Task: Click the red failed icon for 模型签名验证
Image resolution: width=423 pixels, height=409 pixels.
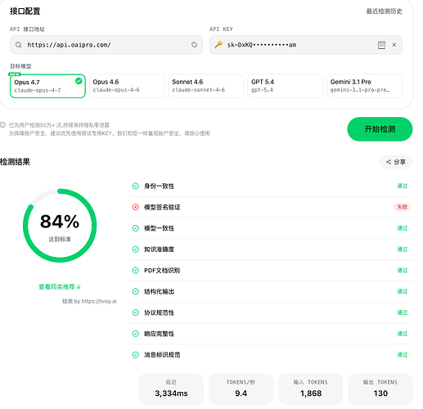Action: click(136, 207)
